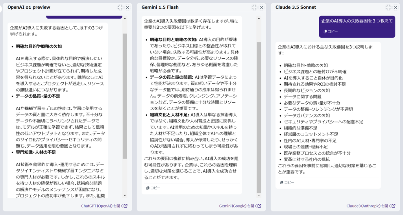The height and width of the screenshot is (215, 403).
Task: Enlarge the Claude 3.5 Sonnet panel
Action: (388, 7)
